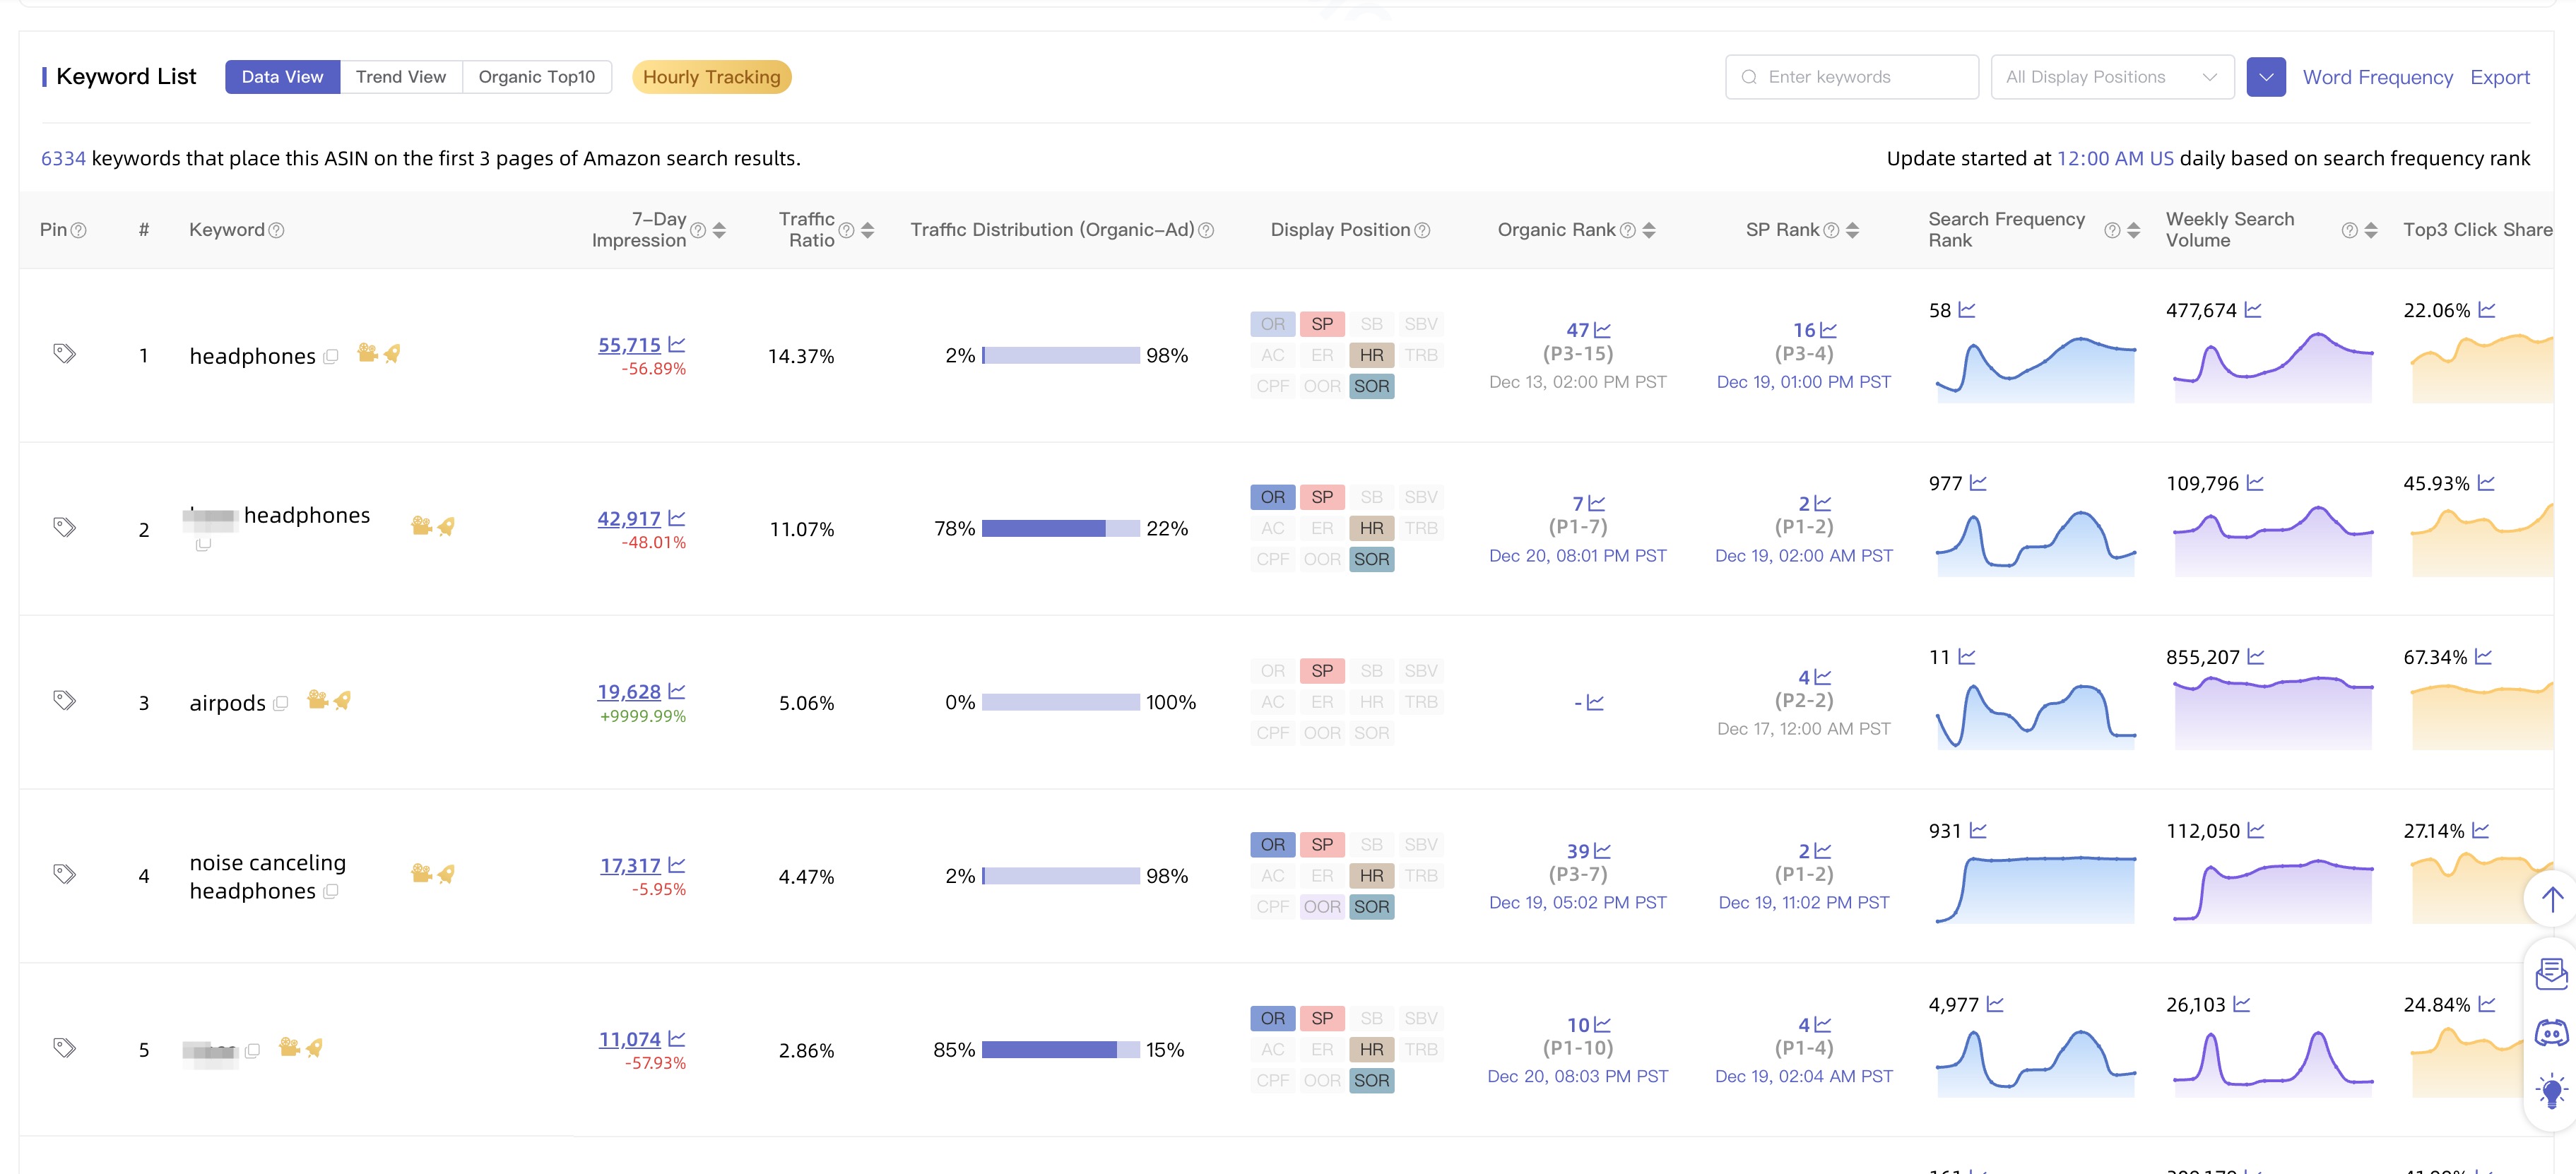The image size is (2576, 1174).
Task: Open organic rank trend icon for airpods dash
Action: tap(1596, 703)
